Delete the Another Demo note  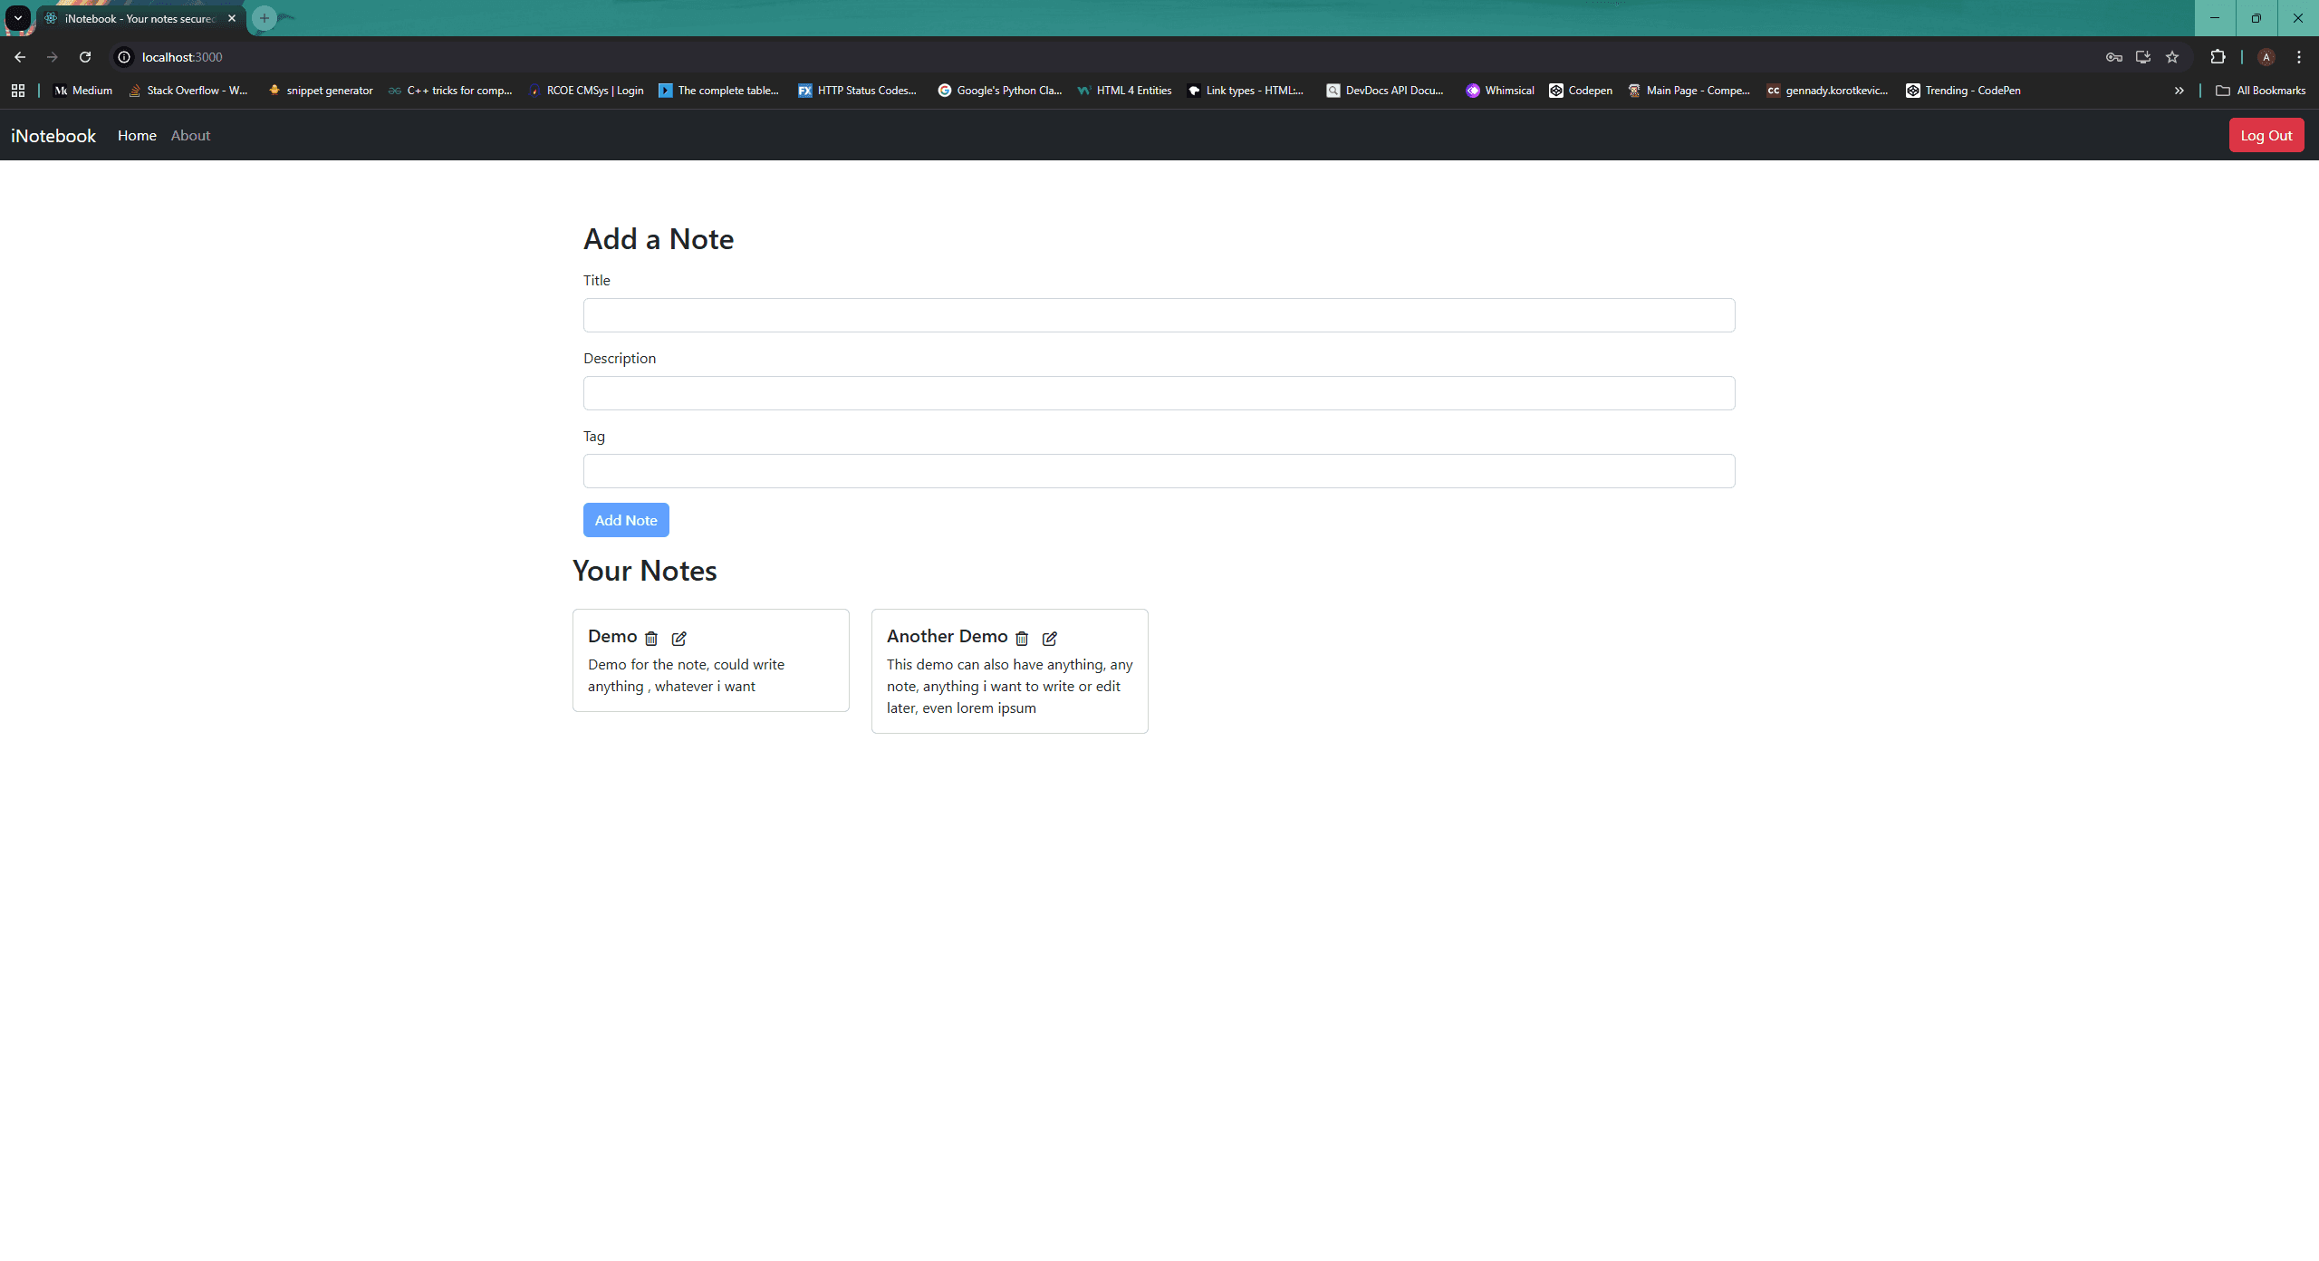point(1021,639)
